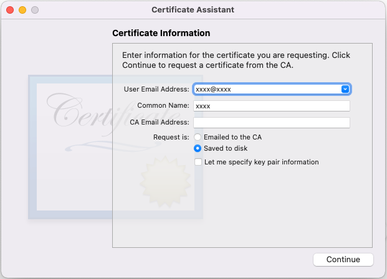Select the Emailed to the CA radio button
Viewport: 387px width, 279px height.
pos(198,136)
